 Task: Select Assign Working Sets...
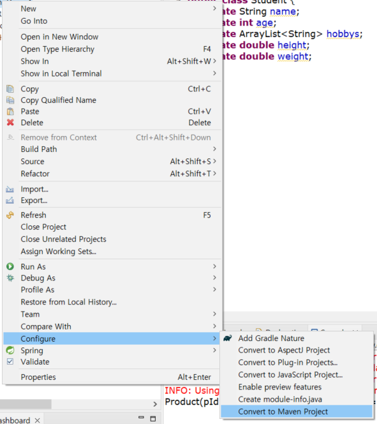pyautogui.click(x=112, y=252)
